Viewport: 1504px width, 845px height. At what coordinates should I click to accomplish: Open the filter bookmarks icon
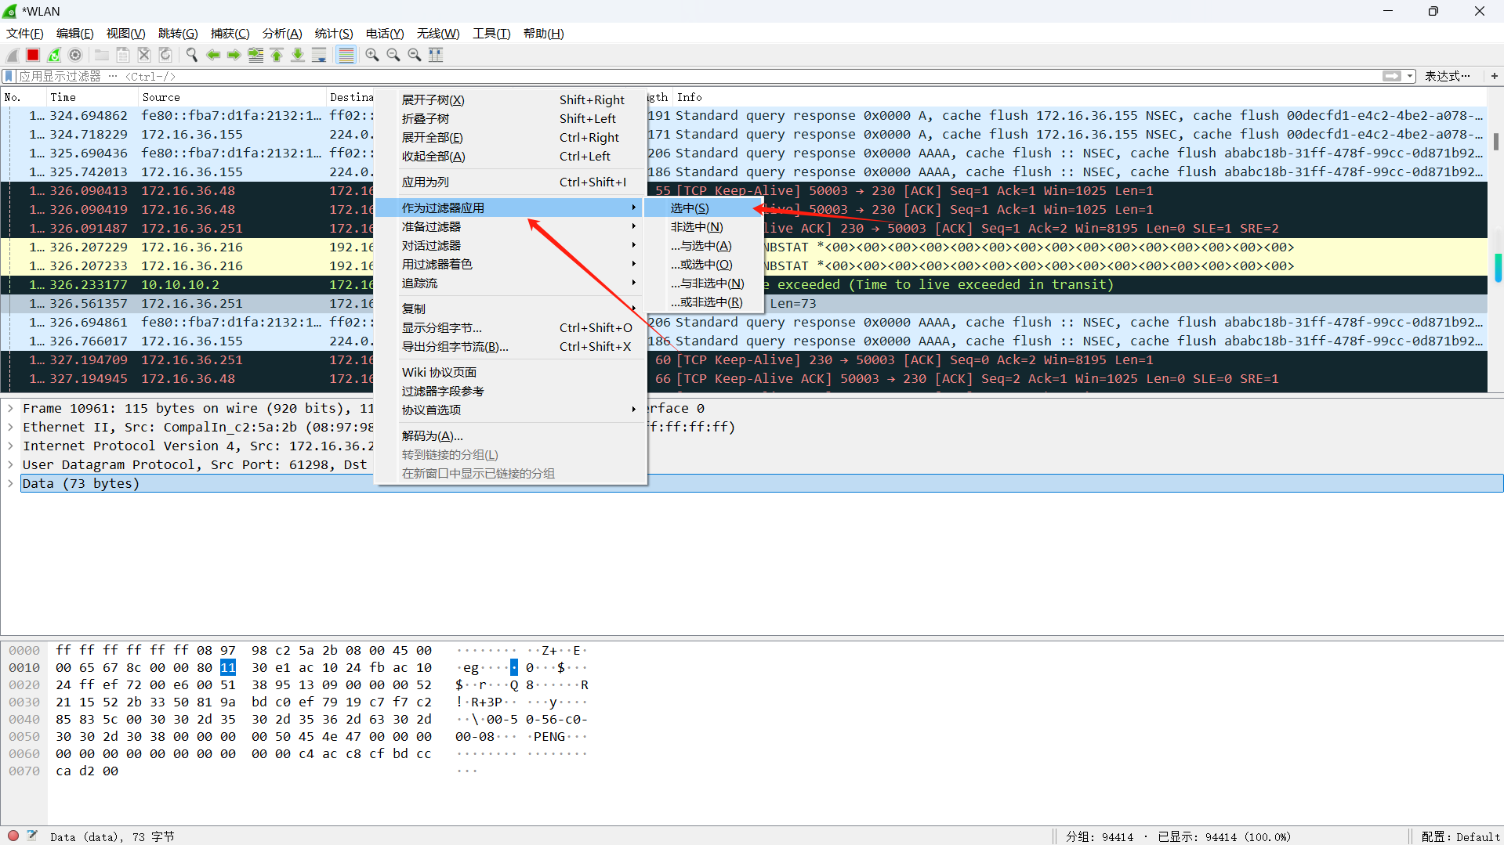(8, 76)
